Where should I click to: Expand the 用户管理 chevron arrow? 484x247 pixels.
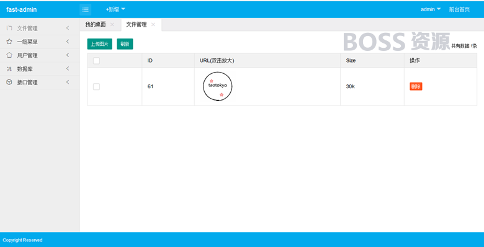pyautogui.click(x=67, y=55)
